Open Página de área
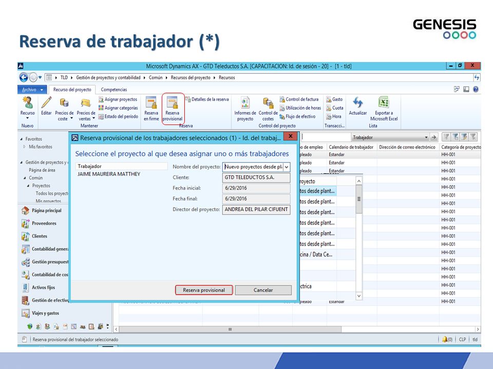This screenshot has width=493, height=369. (42, 170)
